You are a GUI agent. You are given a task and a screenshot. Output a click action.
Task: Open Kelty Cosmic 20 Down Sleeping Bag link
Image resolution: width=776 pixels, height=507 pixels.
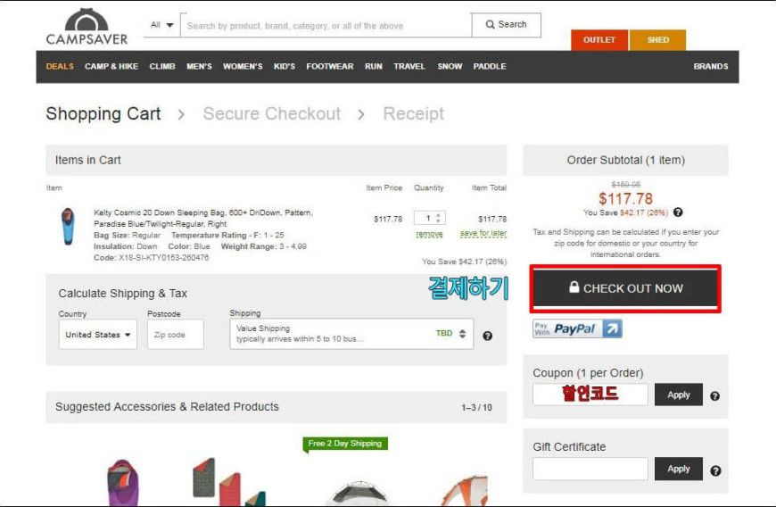pos(202,218)
